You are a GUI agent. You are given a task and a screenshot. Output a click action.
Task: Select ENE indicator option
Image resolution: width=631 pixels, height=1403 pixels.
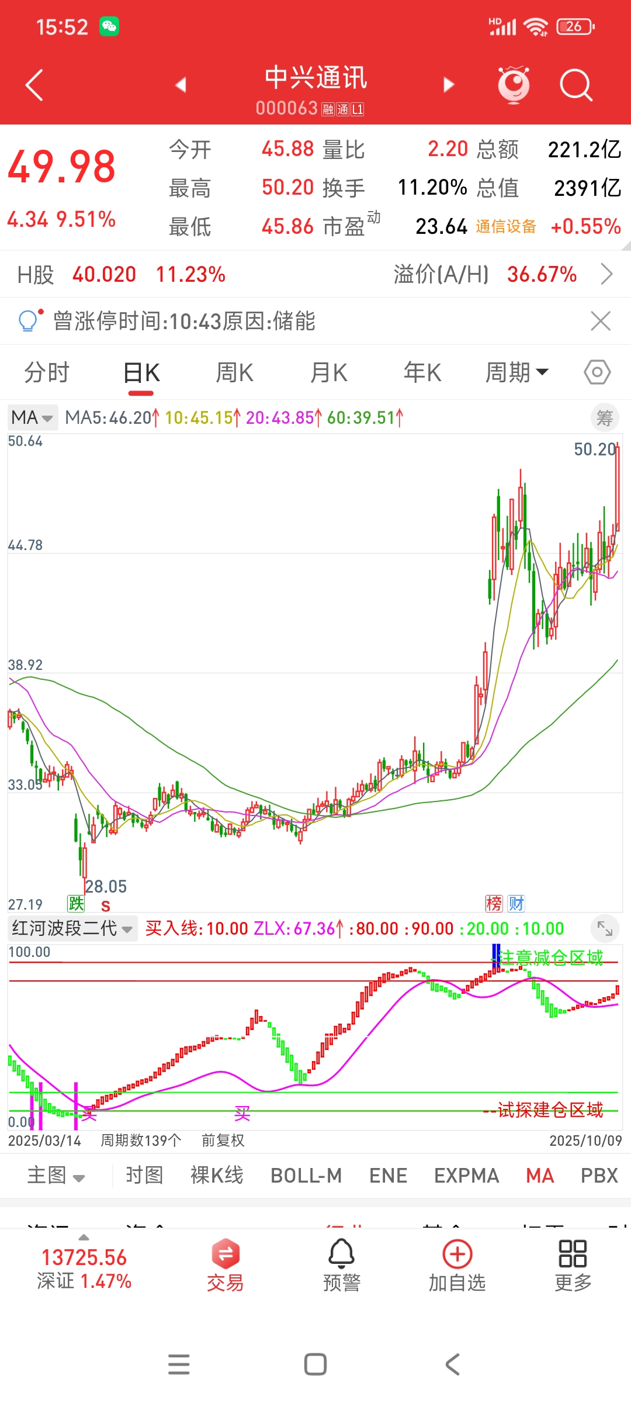(389, 1176)
